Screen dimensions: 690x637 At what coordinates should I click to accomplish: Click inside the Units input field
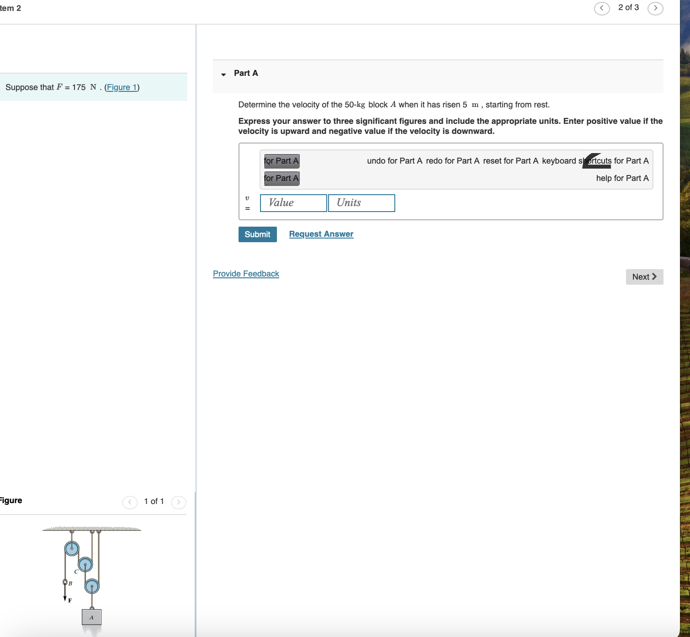tap(361, 203)
